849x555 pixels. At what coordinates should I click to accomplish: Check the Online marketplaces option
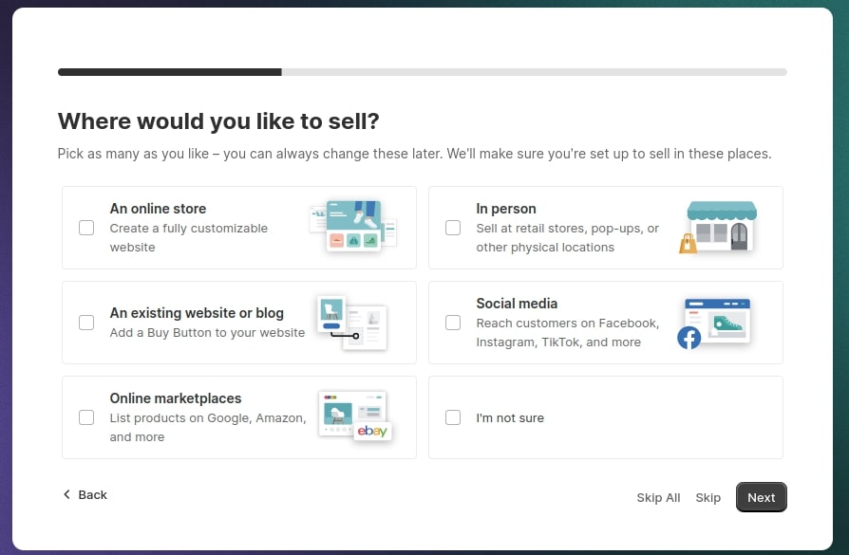(x=86, y=417)
